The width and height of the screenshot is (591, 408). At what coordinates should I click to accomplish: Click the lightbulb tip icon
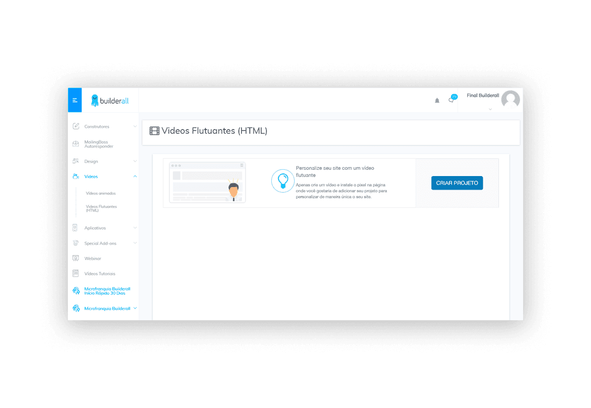282,181
